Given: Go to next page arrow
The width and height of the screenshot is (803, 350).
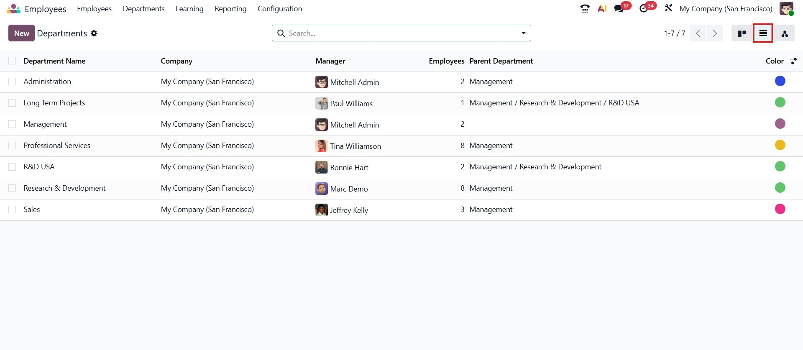Looking at the screenshot, I should (715, 33).
